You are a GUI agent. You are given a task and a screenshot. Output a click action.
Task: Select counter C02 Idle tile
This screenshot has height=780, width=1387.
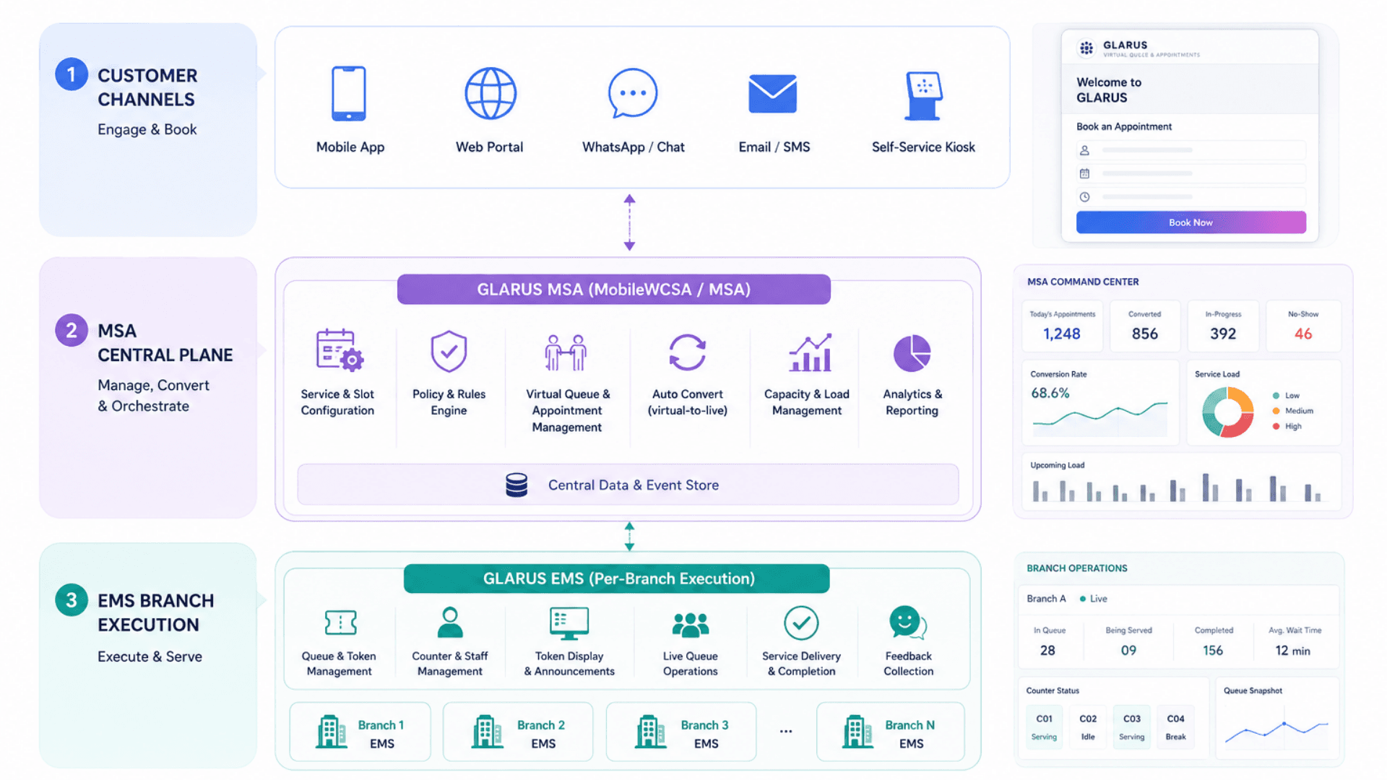click(x=1088, y=727)
